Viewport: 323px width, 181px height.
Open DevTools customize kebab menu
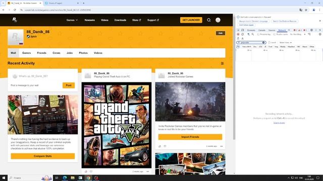click(316, 30)
